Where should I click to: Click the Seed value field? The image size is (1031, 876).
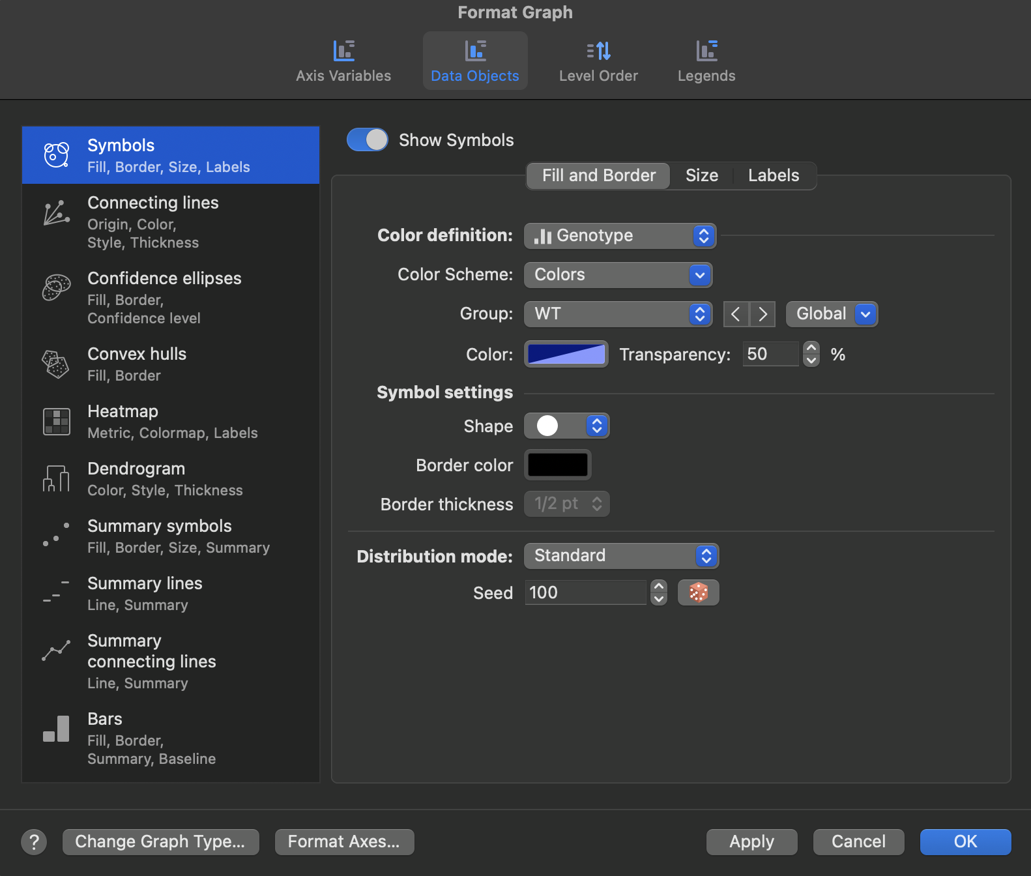[x=585, y=592]
